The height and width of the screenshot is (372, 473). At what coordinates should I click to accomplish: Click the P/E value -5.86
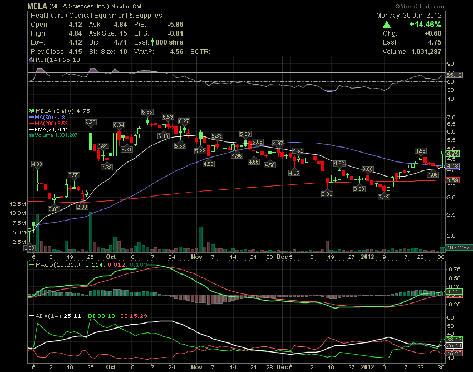[175, 25]
